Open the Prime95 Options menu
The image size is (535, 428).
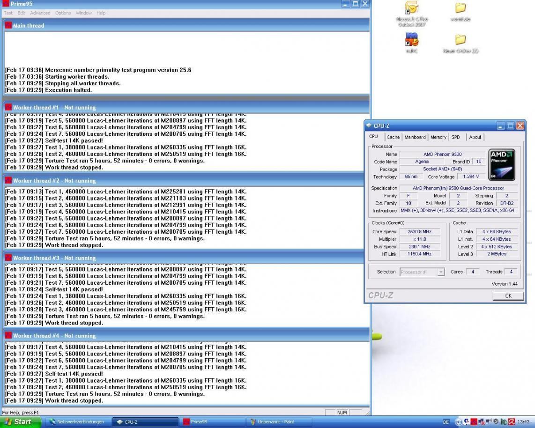(x=63, y=13)
